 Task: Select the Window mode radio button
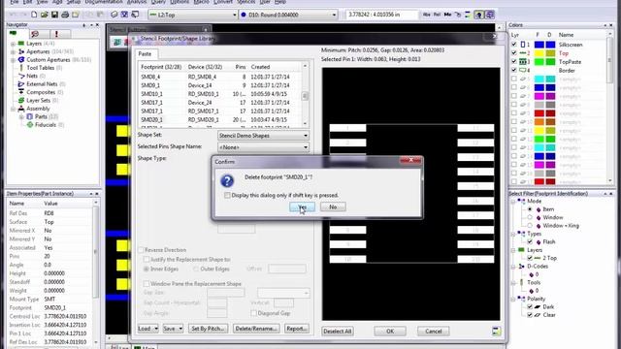pos(530,217)
